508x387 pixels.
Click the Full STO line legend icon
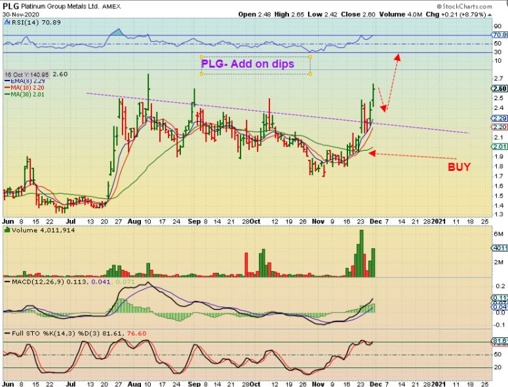pyautogui.click(x=7, y=333)
